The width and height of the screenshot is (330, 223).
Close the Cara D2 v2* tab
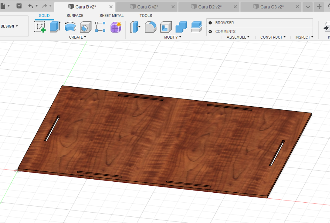pos(235,7)
